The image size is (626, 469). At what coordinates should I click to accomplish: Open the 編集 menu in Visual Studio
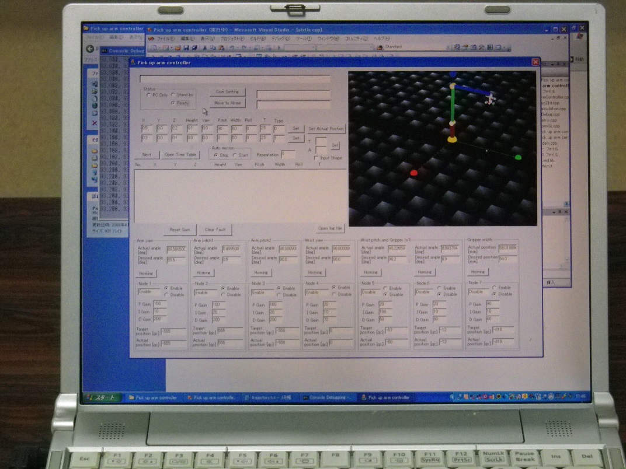187,38
